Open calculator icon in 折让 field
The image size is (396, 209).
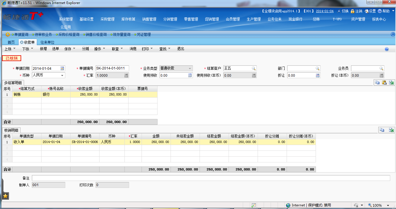(x=318, y=75)
